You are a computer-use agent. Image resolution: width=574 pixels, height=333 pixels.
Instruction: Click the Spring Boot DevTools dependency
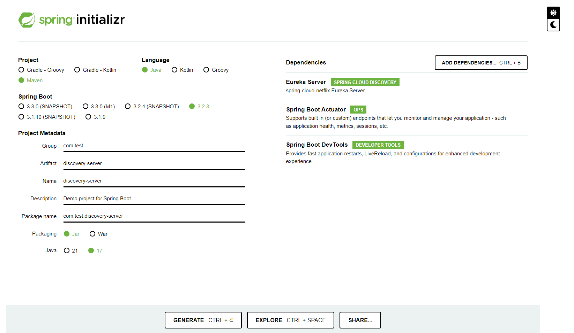point(317,145)
